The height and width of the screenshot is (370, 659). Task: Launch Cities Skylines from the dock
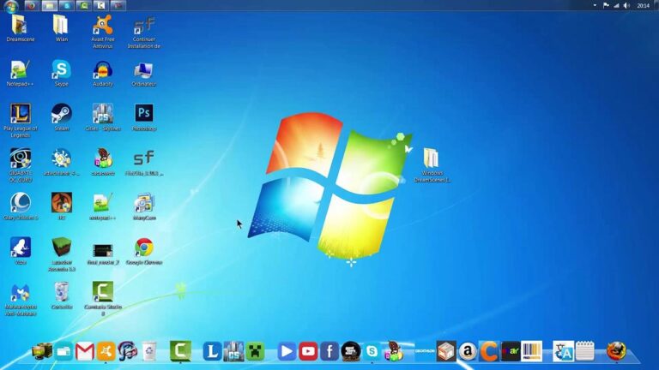pos(233,351)
